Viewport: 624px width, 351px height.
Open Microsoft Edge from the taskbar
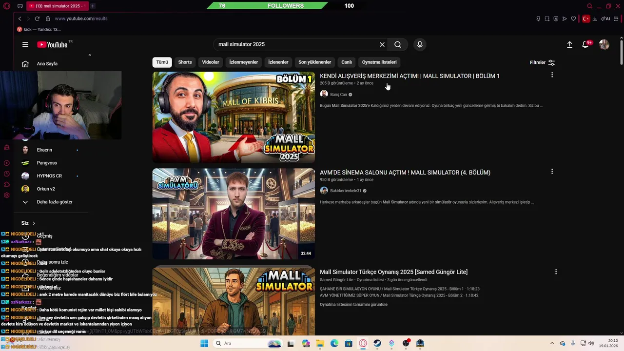pos(334,343)
